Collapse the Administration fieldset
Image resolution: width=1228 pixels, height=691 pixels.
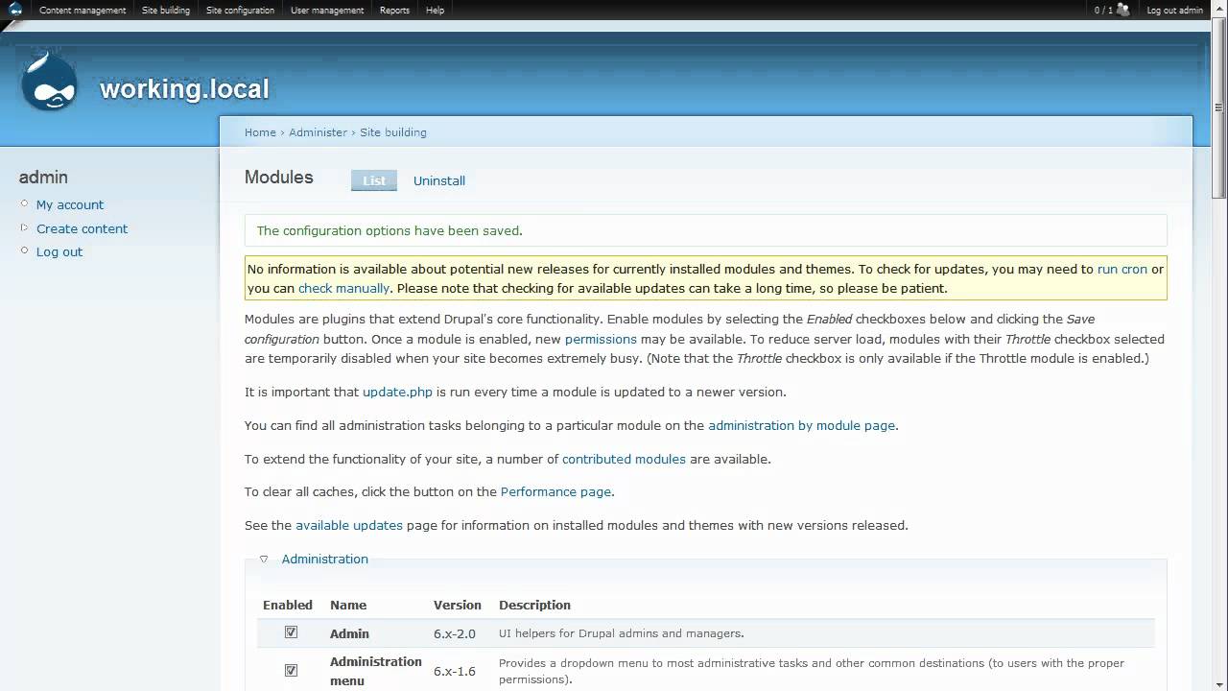point(324,559)
